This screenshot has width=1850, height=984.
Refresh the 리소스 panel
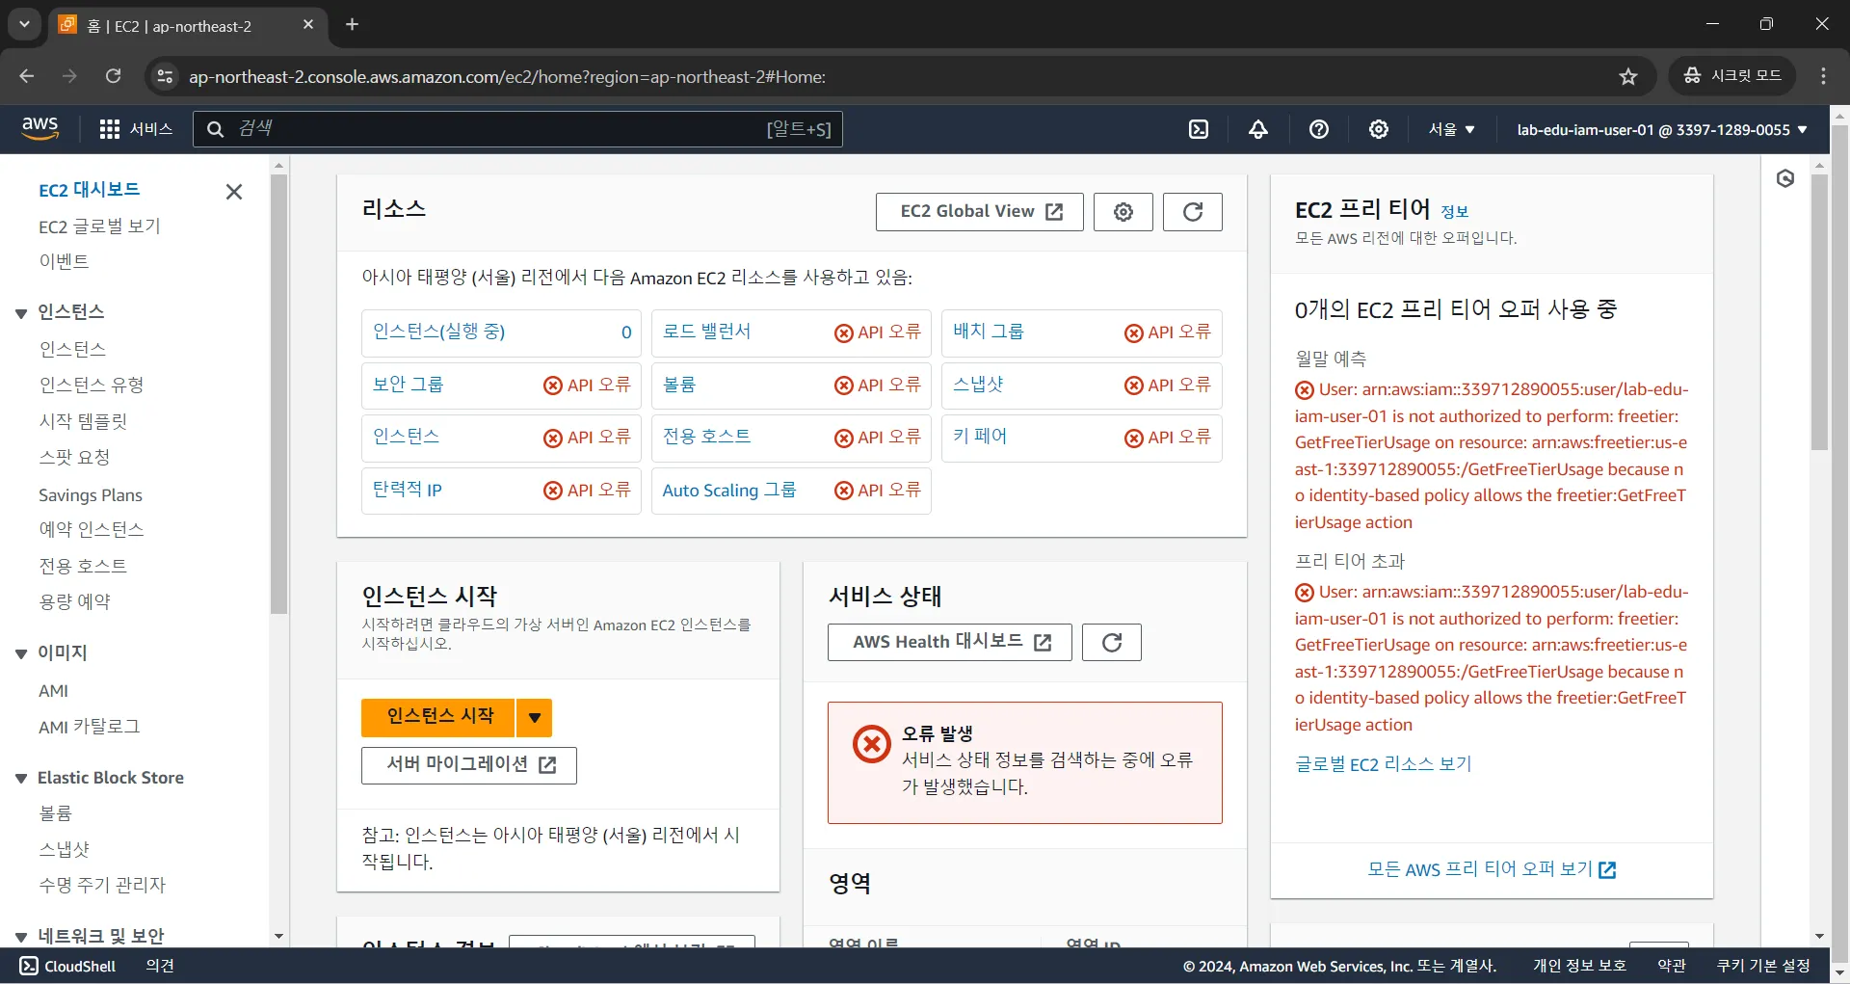pyautogui.click(x=1193, y=212)
